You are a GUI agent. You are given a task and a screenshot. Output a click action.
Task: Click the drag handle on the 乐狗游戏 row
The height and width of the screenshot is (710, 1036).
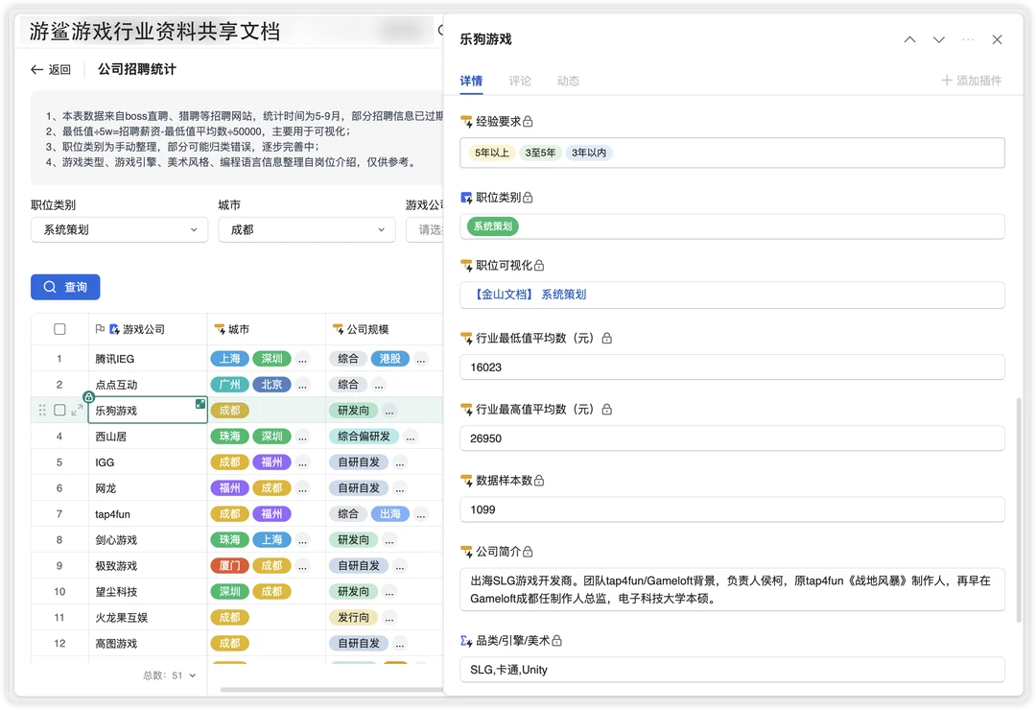pos(41,410)
